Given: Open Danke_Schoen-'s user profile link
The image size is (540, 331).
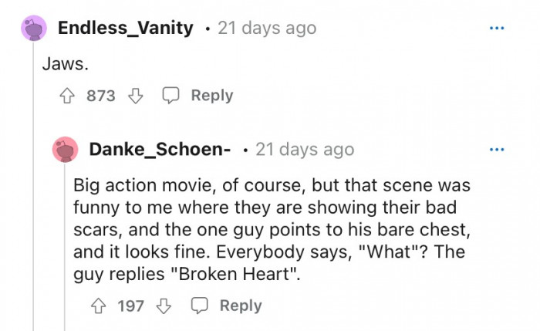Looking at the screenshot, I should click(x=160, y=149).
